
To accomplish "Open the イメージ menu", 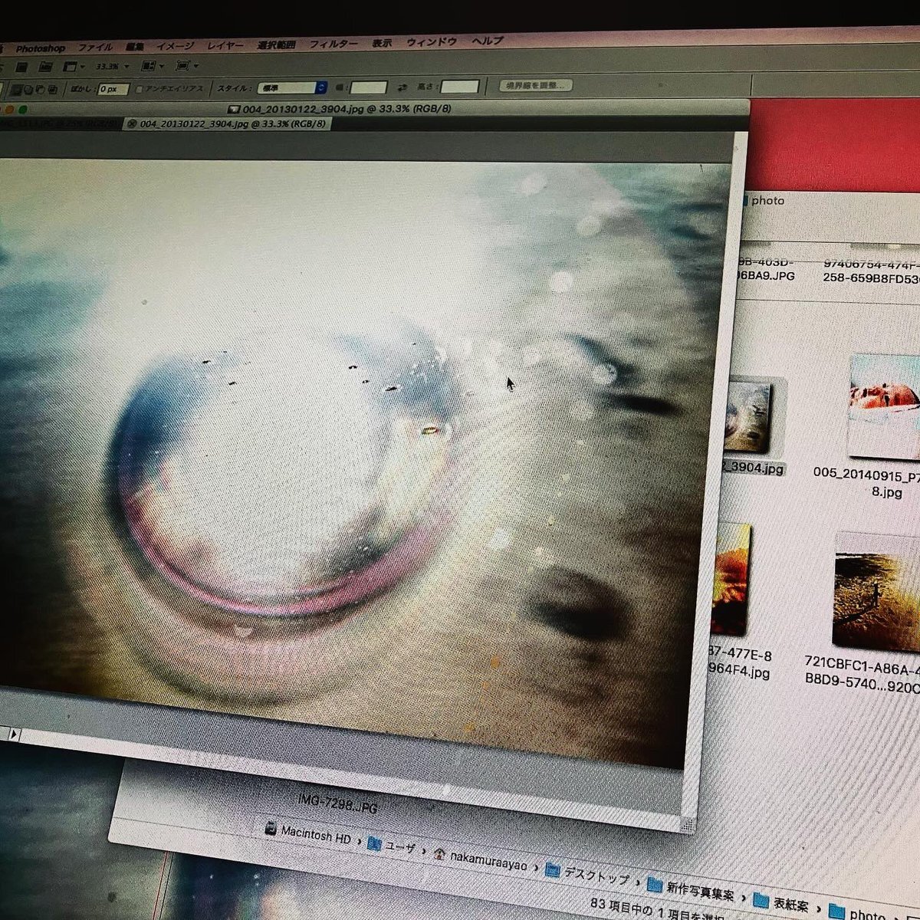I will pyautogui.click(x=175, y=47).
